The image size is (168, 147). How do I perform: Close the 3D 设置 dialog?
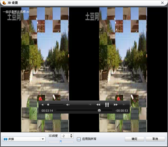click(162, 3)
